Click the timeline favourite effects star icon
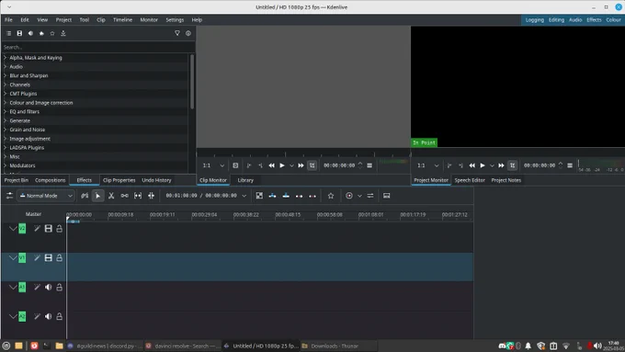The height and width of the screenshot is (352, 625). 331,196
